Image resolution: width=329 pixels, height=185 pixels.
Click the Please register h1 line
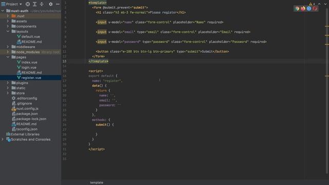[140, 12]
